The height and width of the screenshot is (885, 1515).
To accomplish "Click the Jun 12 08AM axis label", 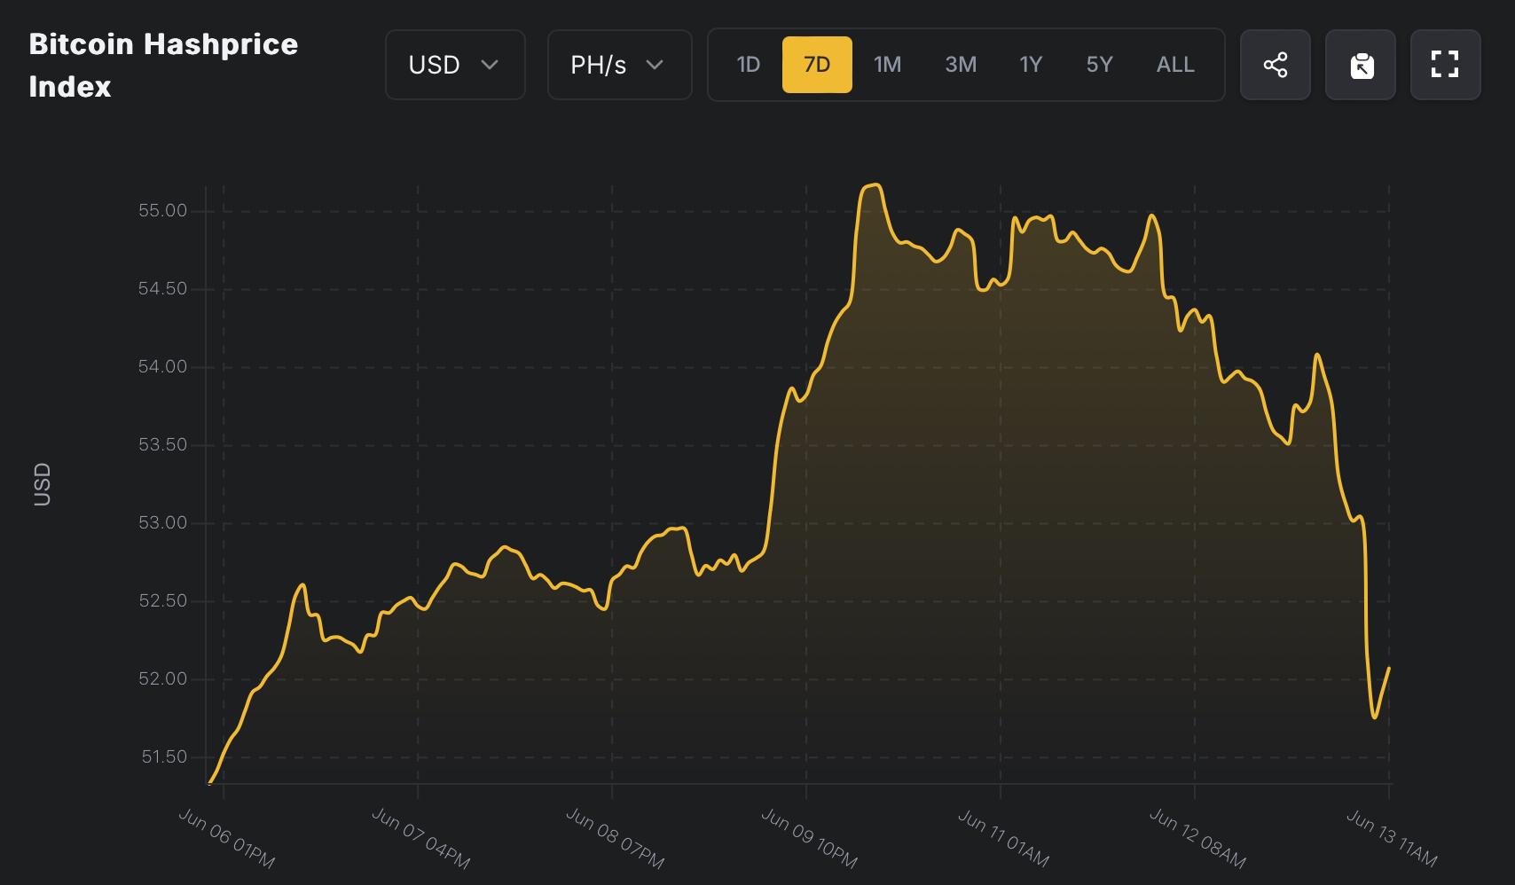I will 1197,838.
